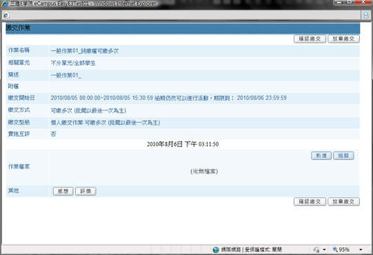Click the 感想 button in the 其他 row
The height and width of the screenshot is (255, 373).
pos(63,191)
